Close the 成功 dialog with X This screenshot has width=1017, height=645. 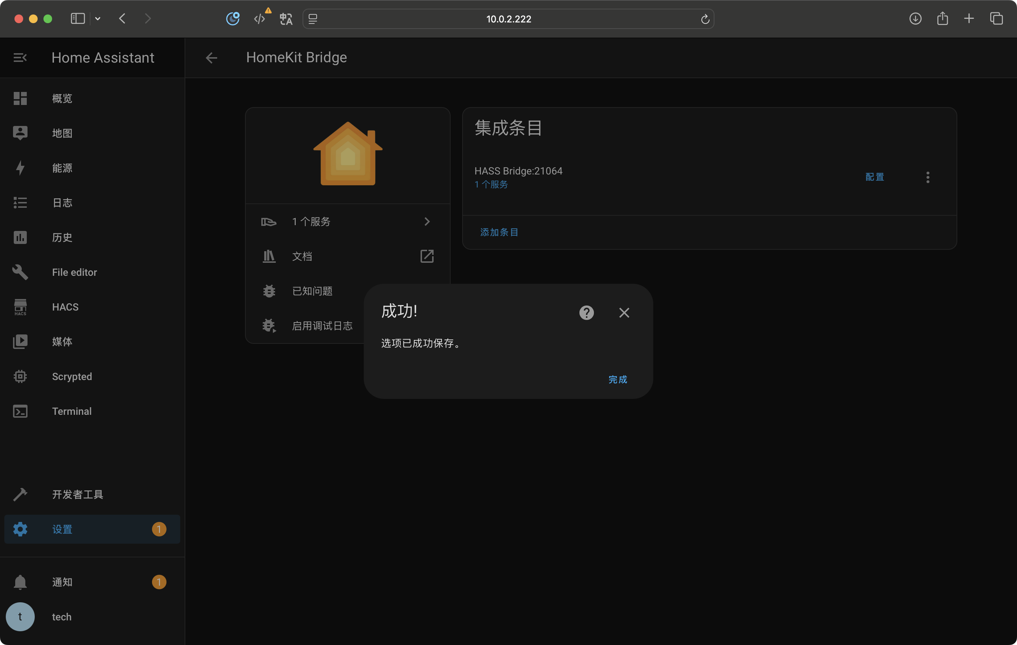(x=624, y=313)
